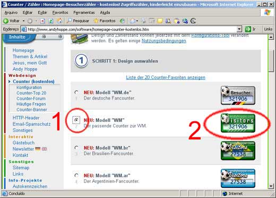The height and width of the screenshot is (198, 276).
Task: Stop page loading with the red X icon
Action: (x=42, y=21)
